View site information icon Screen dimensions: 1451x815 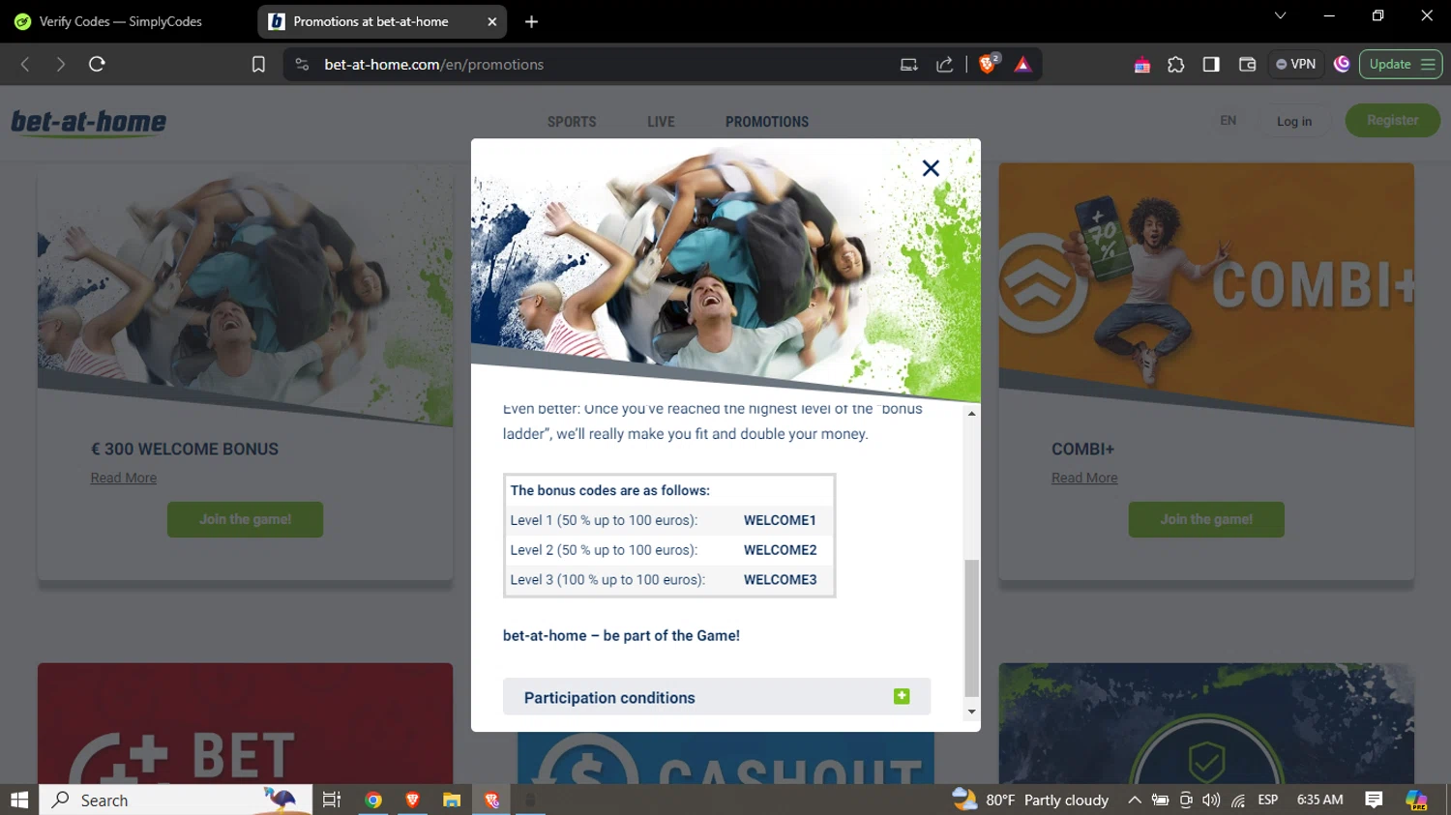click(302, 64)
